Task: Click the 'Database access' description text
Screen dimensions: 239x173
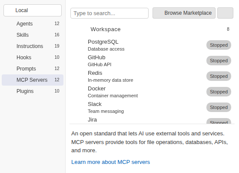Action: coord(106,49)
